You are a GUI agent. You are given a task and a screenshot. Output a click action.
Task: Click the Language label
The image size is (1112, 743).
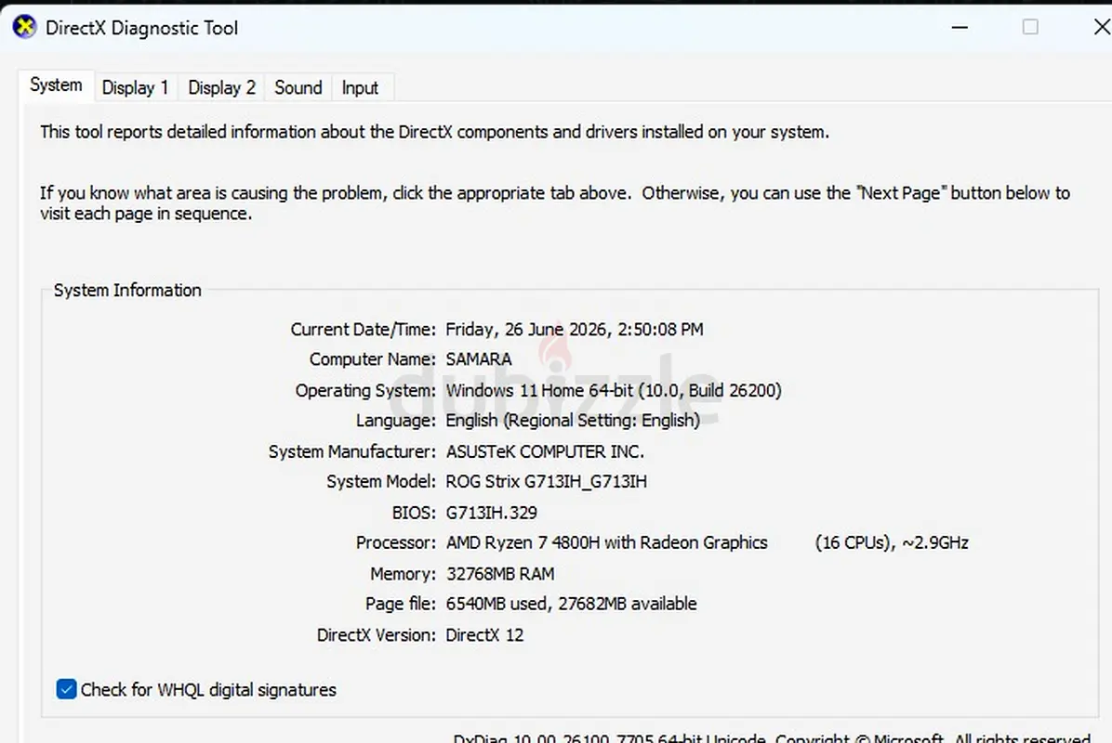(396, 421)
